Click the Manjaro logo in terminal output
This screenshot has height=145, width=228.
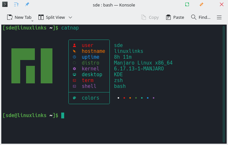point(32,66)
